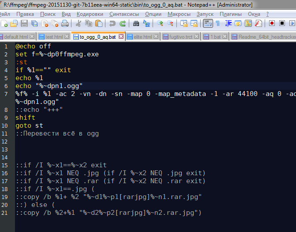Image resolution: width=296 pixels, height=232 pixels.
Task: Open the Function List panel icon
Action: point(259,24)
